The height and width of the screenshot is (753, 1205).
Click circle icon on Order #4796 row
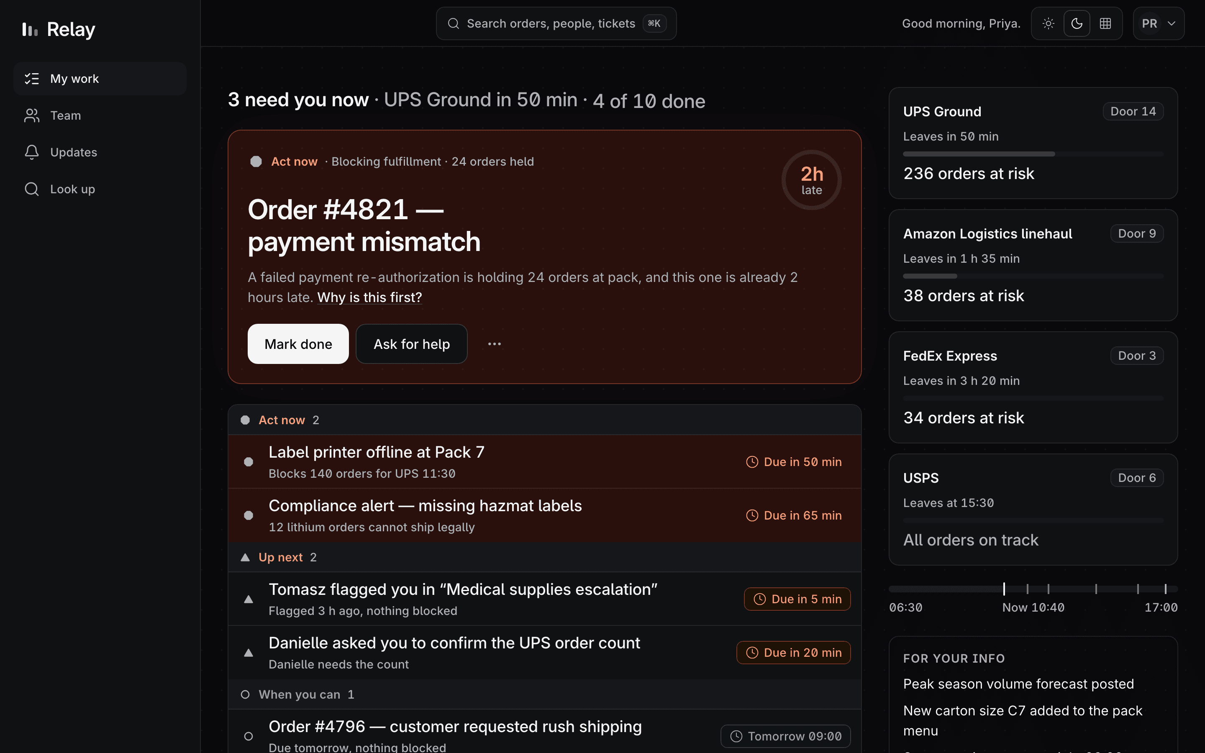coord(249,736)
